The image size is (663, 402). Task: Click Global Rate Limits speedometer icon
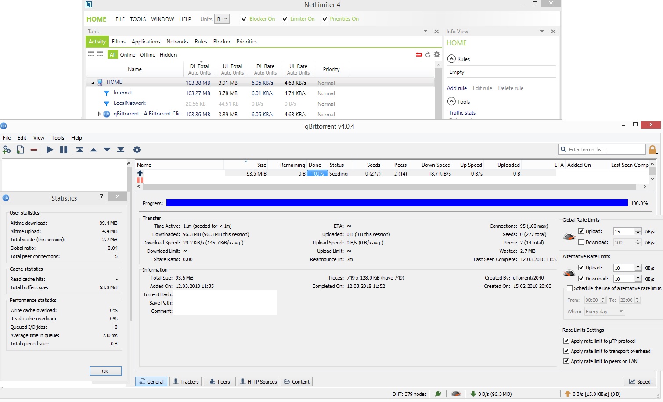(x=569, y=237)
